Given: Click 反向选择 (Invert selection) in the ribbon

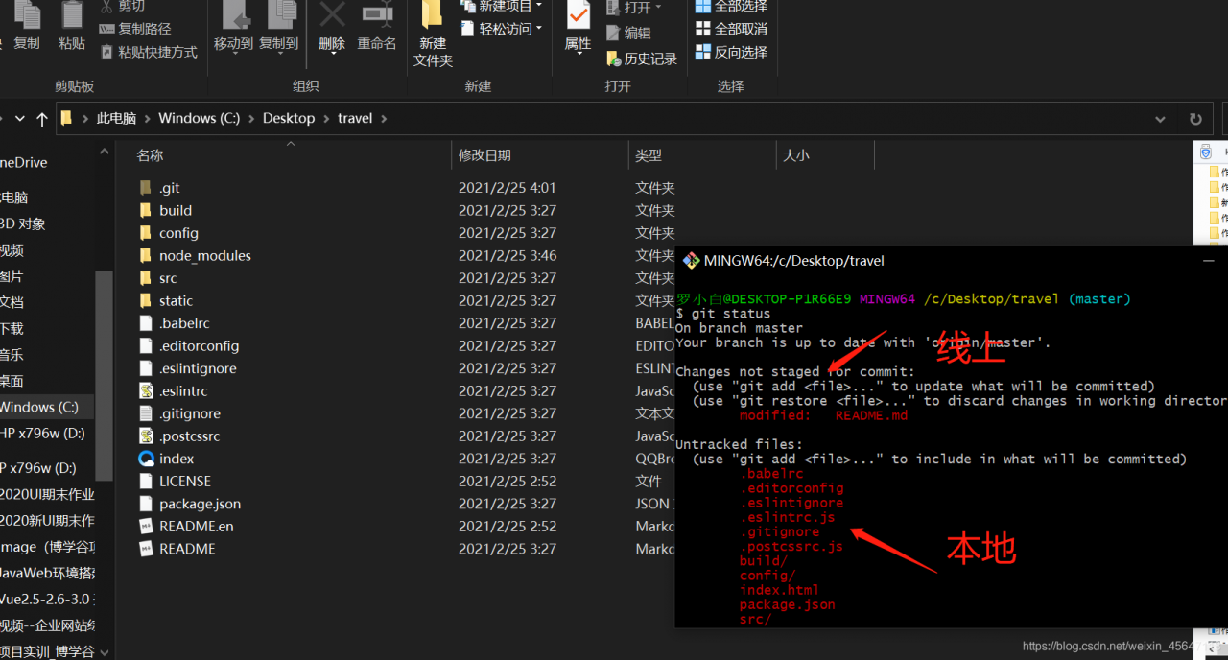Looking at the screenshot, I should point(731,52).
